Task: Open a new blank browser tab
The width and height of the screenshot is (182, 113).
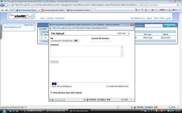Action: pos(94,10)
